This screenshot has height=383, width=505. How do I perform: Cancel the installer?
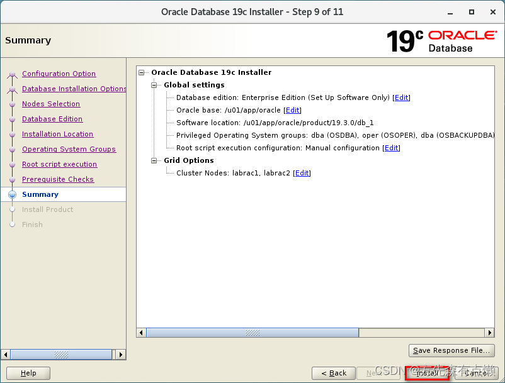477,373
